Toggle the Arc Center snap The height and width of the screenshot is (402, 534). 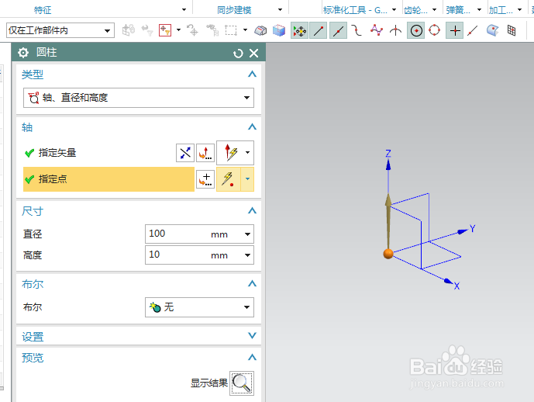click(416, 30)
